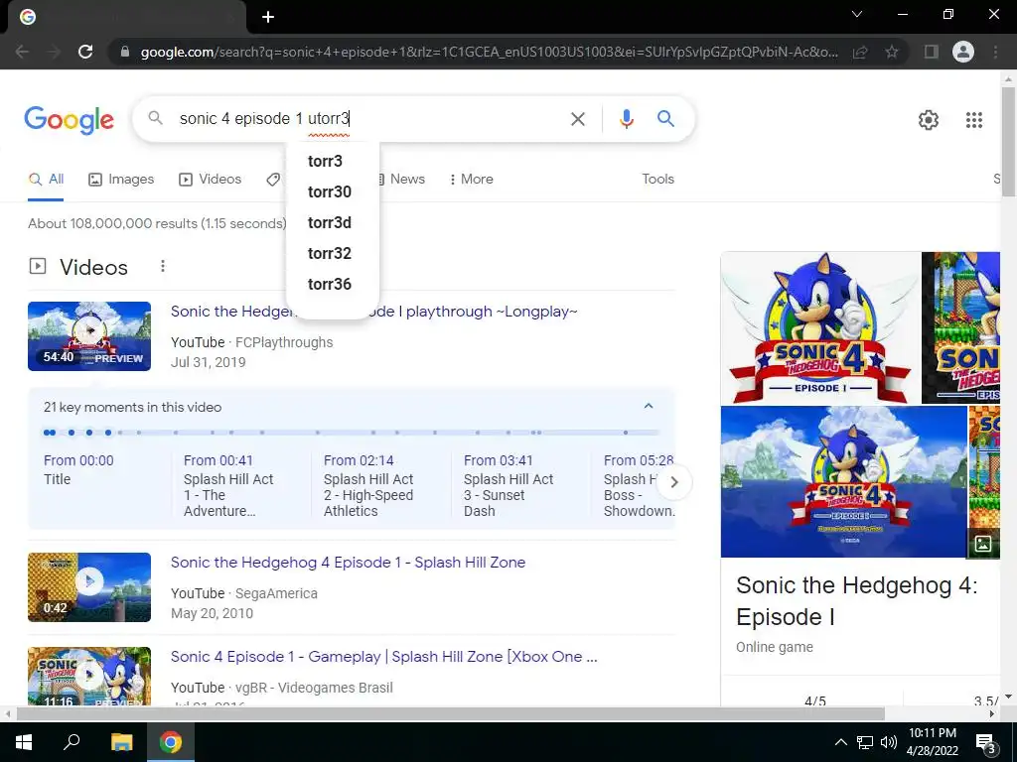The image size is (1017, 762).
Task: Click the Google logo
Action: (x=69, y=120)
